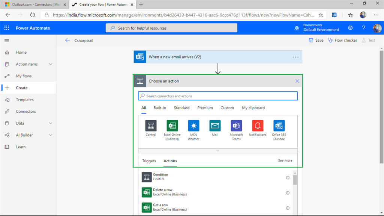Open the trigger's three-dot options menu
This screenshot has height=216, width=384.
(x=295, y=57)
